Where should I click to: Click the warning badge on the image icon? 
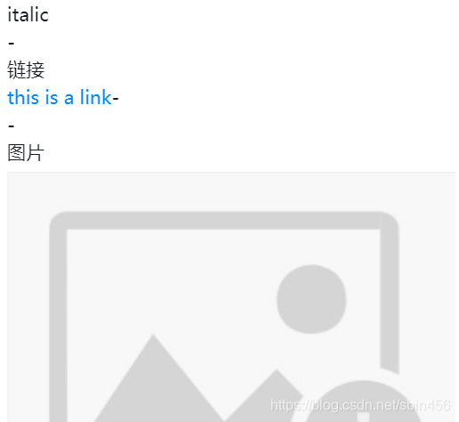pos(362,402)
